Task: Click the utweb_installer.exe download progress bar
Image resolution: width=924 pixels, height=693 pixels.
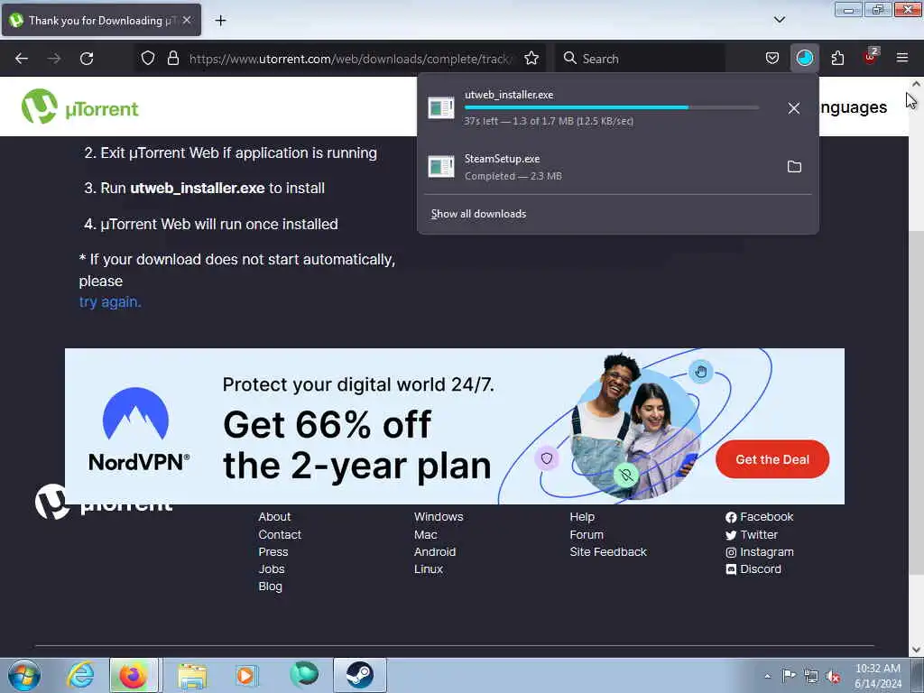Action: click(612, 107)
